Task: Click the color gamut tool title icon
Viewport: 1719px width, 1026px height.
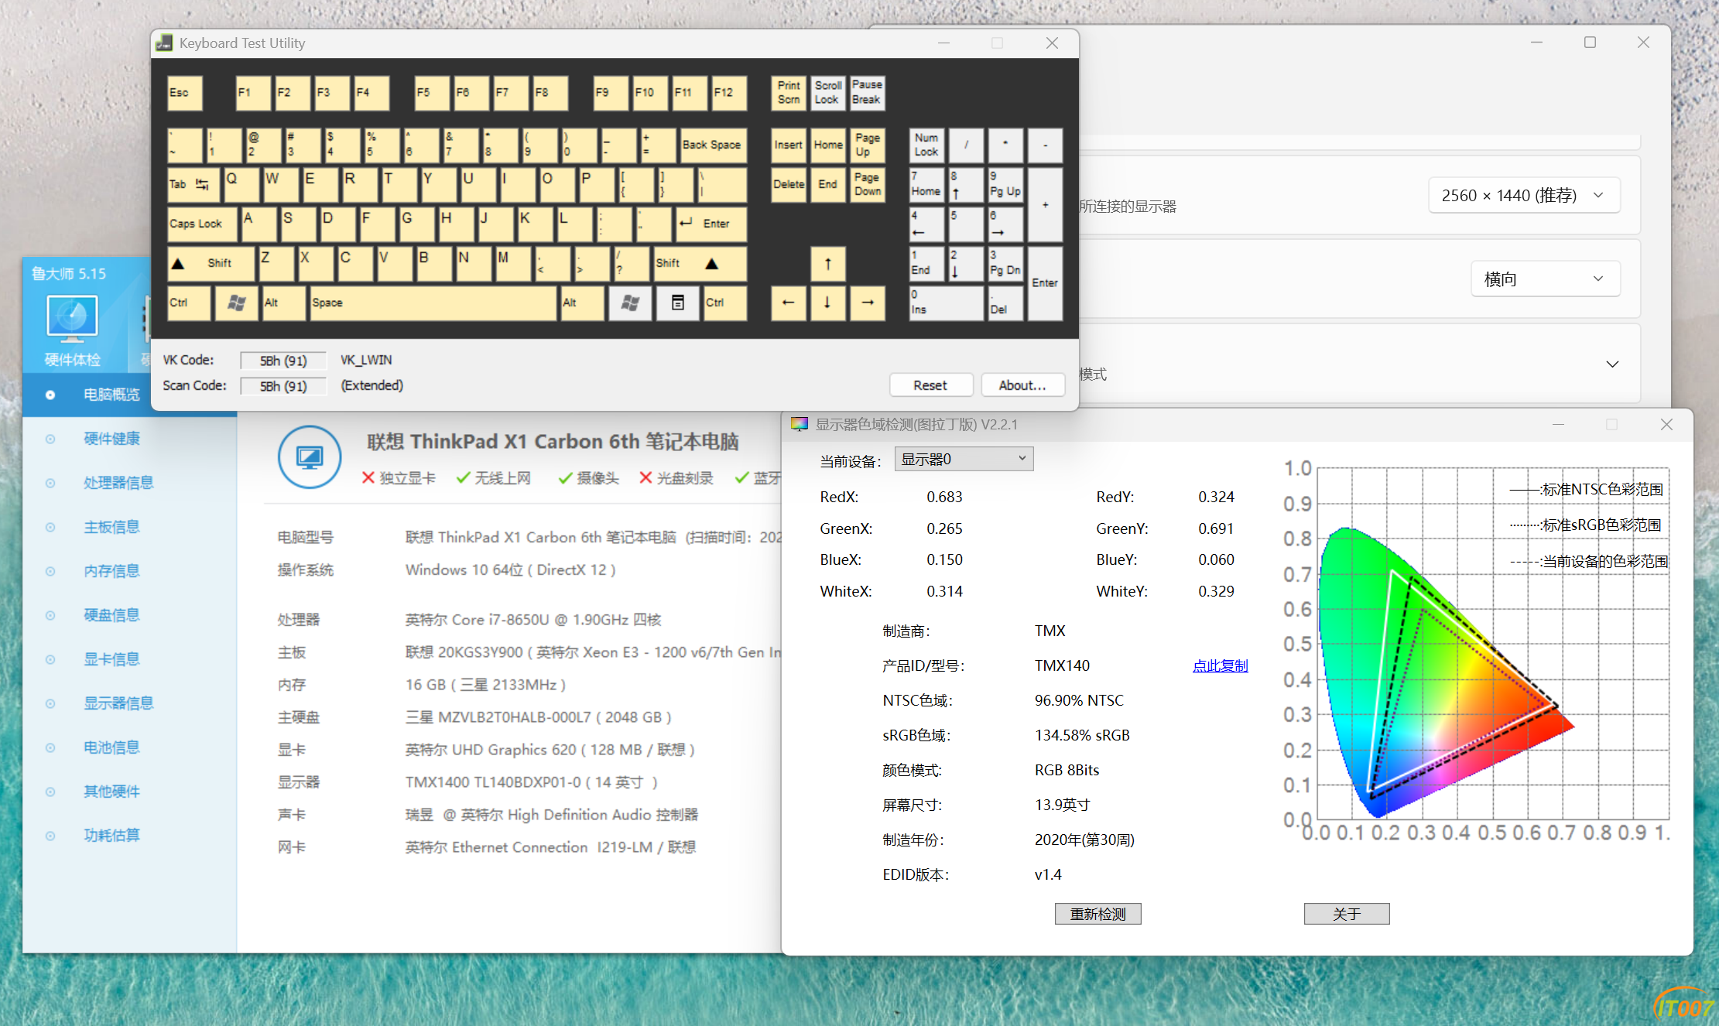Action: 799,424
